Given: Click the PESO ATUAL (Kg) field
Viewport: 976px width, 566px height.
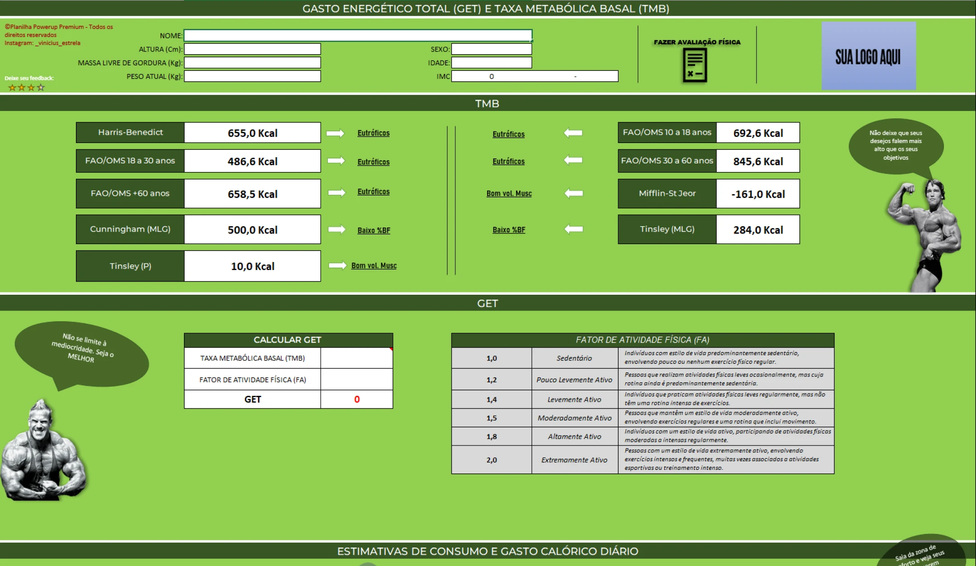Looking at the screenshot, I should 252,76.
